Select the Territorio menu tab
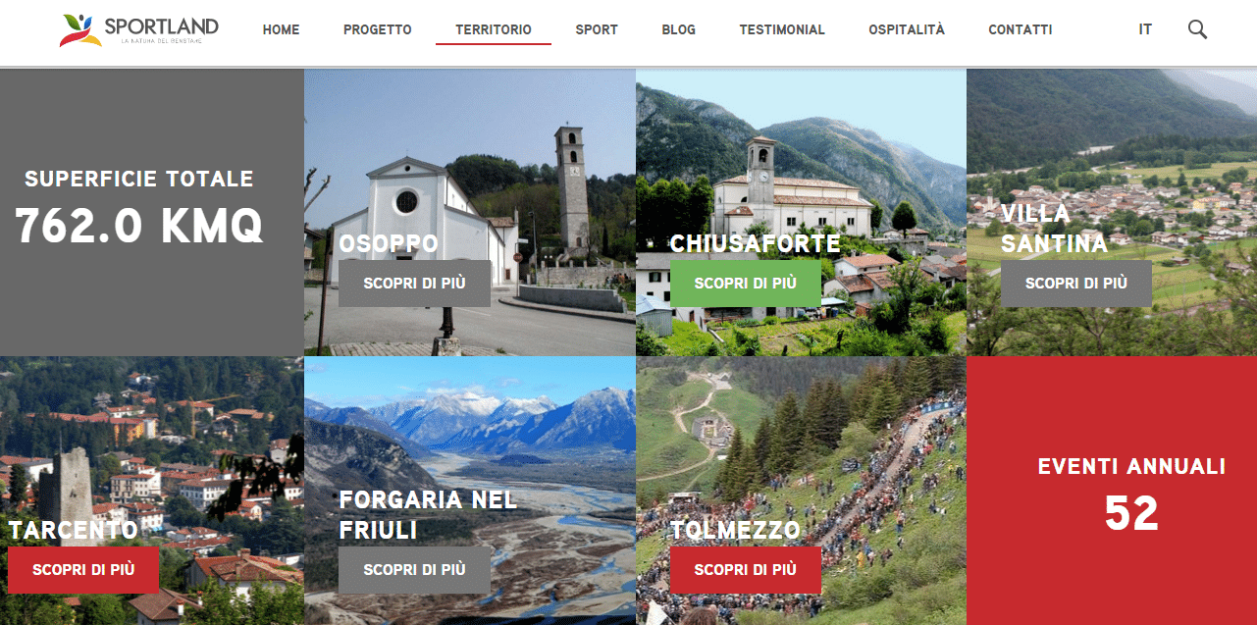Screen dimensions: 1257x625 coord(494,29)
